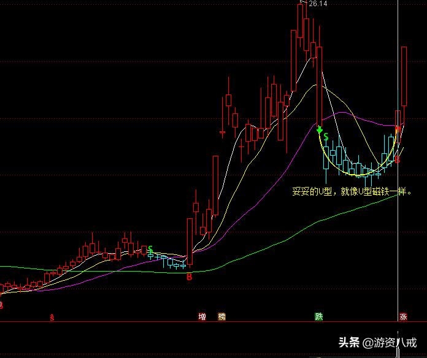Select the tallest red candlestick at the peak
Screen dimensions: 427x358
(x=301, y=21)
